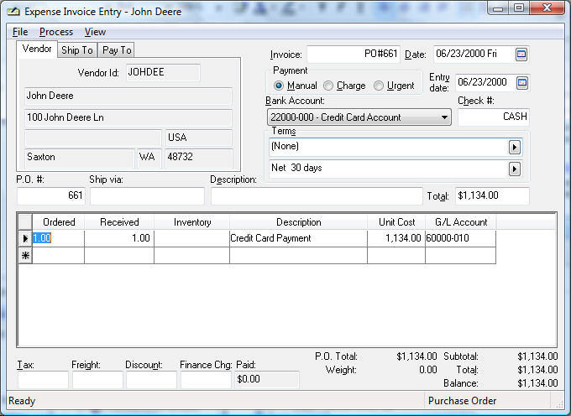The height and width of the screenshot is (416, 571).
Task: Minimize the Expense Invoice Entry window
Action: [499, 8]
